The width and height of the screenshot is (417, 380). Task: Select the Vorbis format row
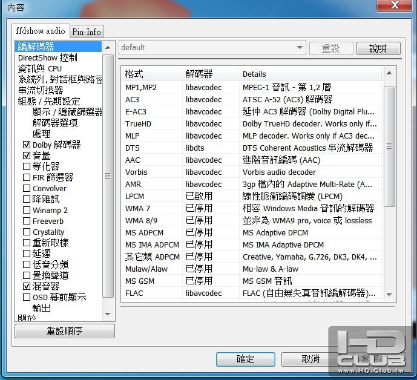[252, 172]
